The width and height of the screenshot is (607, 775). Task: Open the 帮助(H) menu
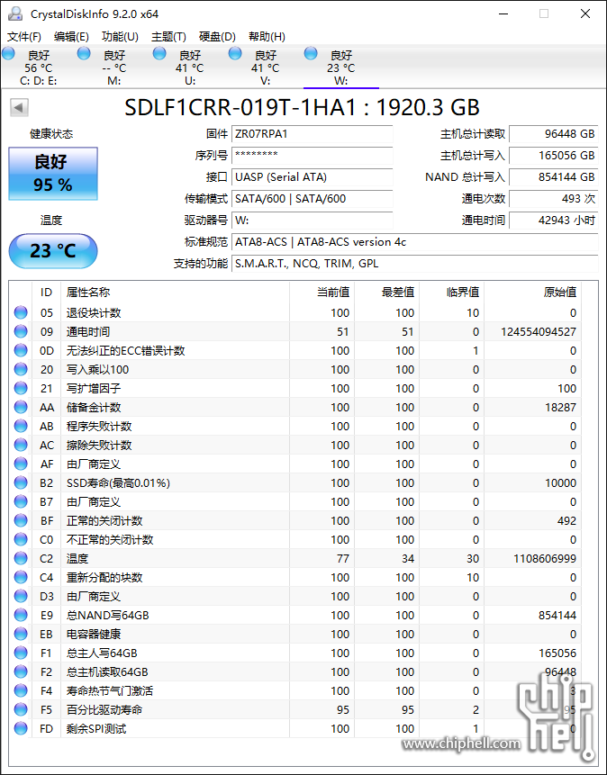tap(267, 37)
